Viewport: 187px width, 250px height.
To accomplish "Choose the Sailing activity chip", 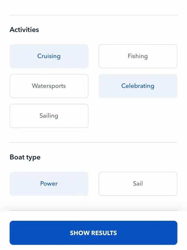I will (x=49, y=116).
